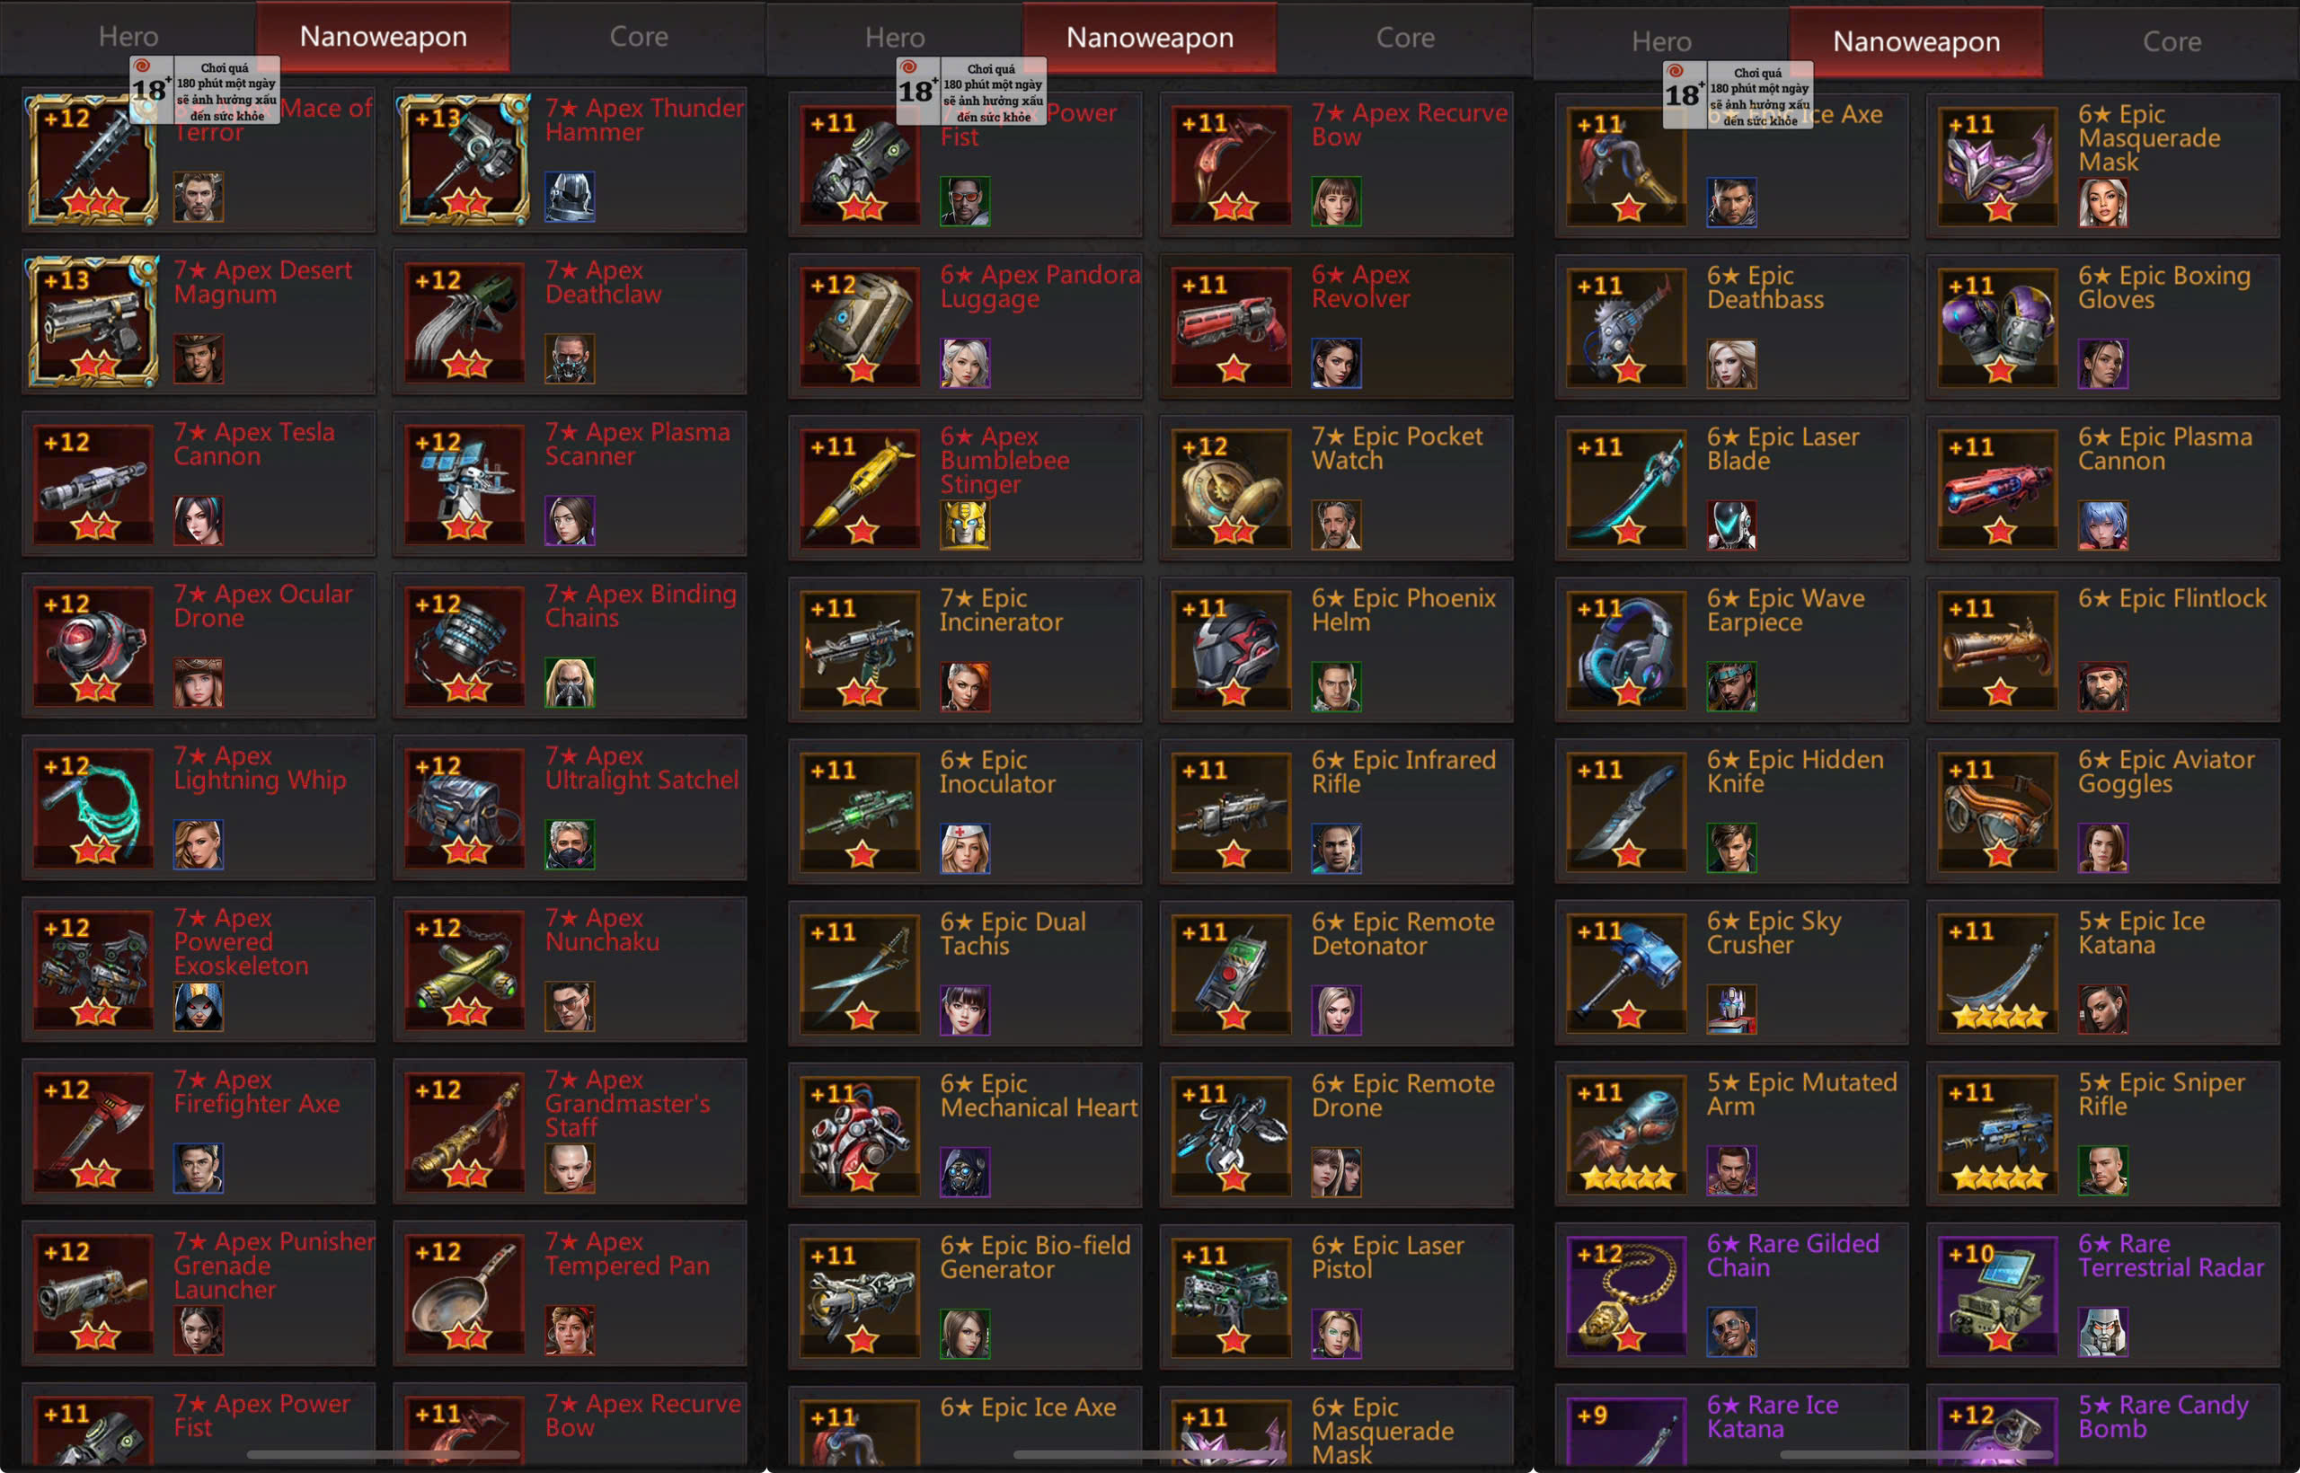This screenshot has width=2300, height=1473.
Task: Click the scrollbar at bottom of left panel
Action: (x=383, y=1454)
